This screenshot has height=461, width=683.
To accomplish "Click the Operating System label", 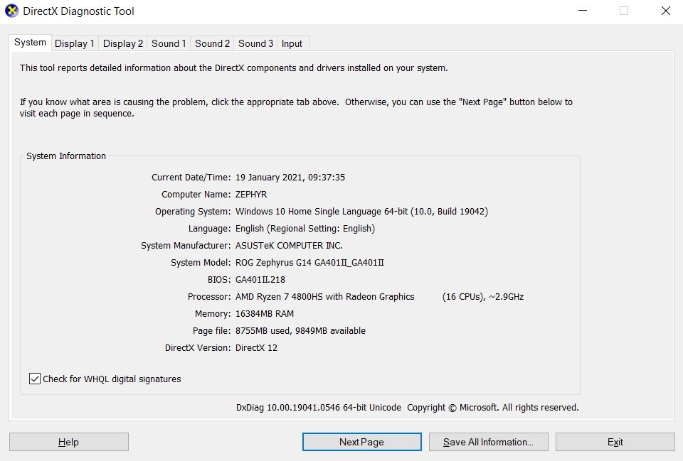I will point(193,212).
